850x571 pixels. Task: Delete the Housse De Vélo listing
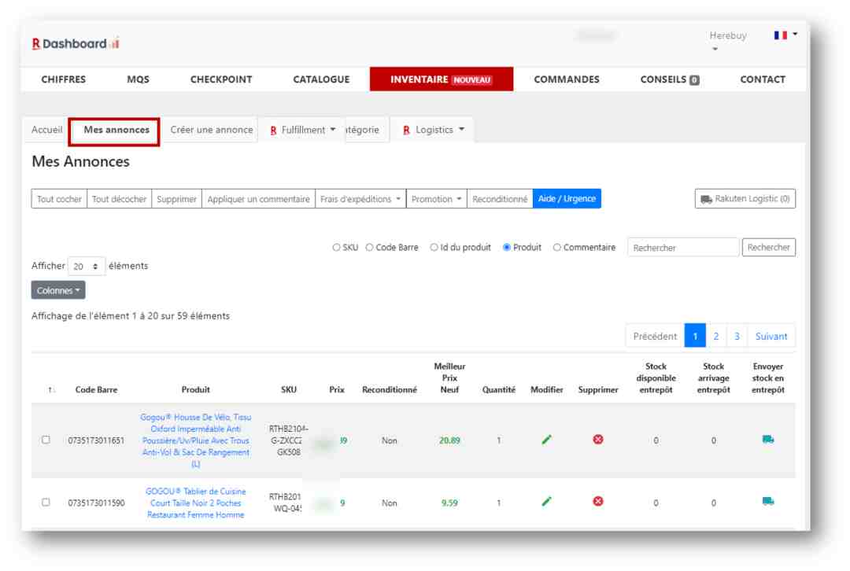[x=598, y=440]
